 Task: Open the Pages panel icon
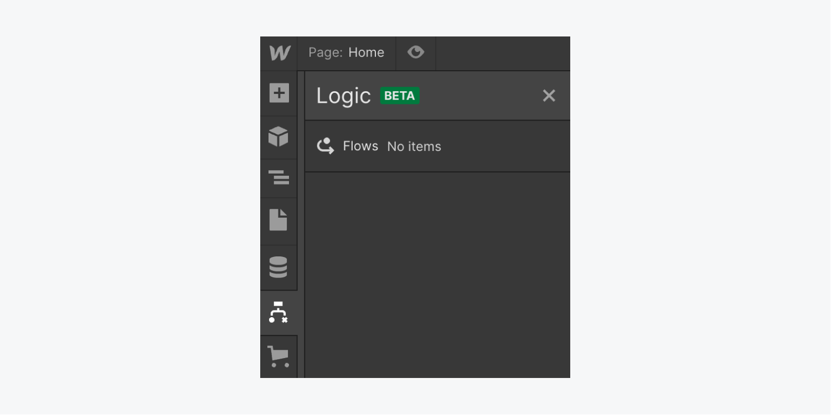point(278,220)
